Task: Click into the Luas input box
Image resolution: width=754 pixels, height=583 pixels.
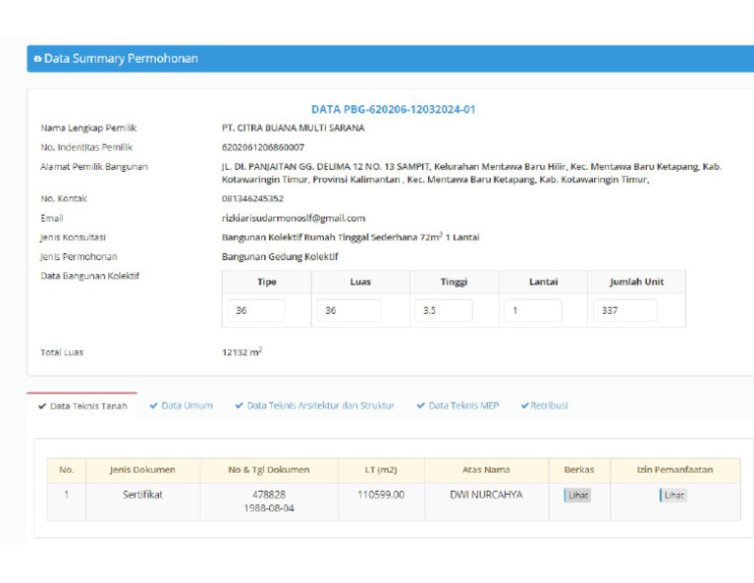Action: [348, 310]
